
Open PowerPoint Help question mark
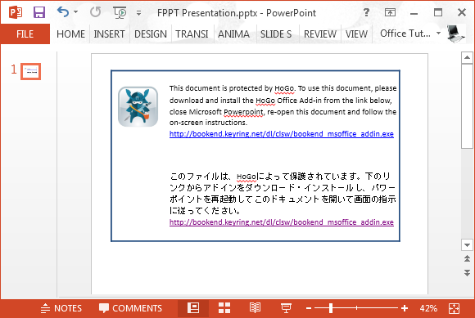point(366,12)
